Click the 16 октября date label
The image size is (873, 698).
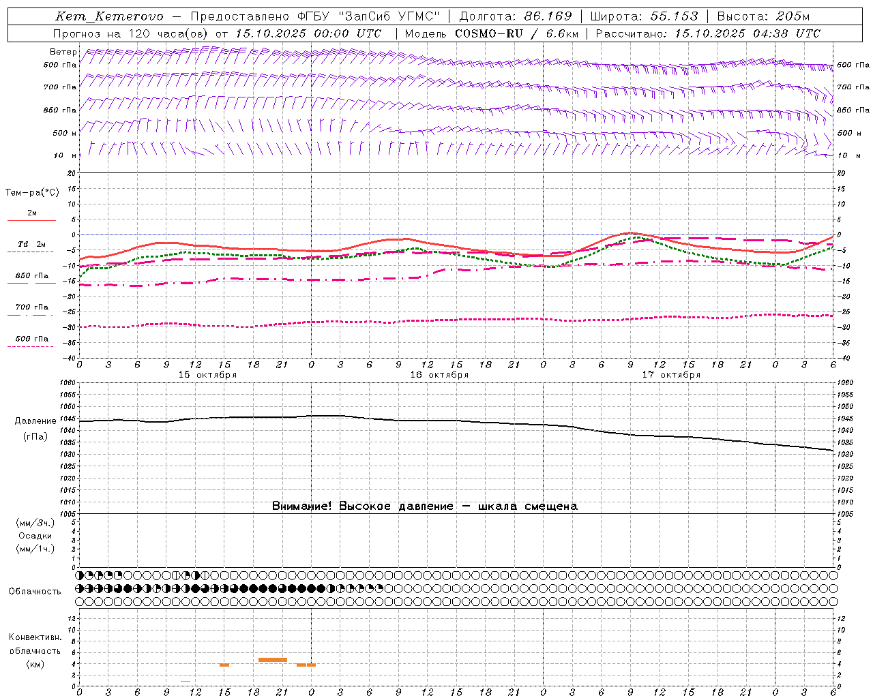(439, 375)
